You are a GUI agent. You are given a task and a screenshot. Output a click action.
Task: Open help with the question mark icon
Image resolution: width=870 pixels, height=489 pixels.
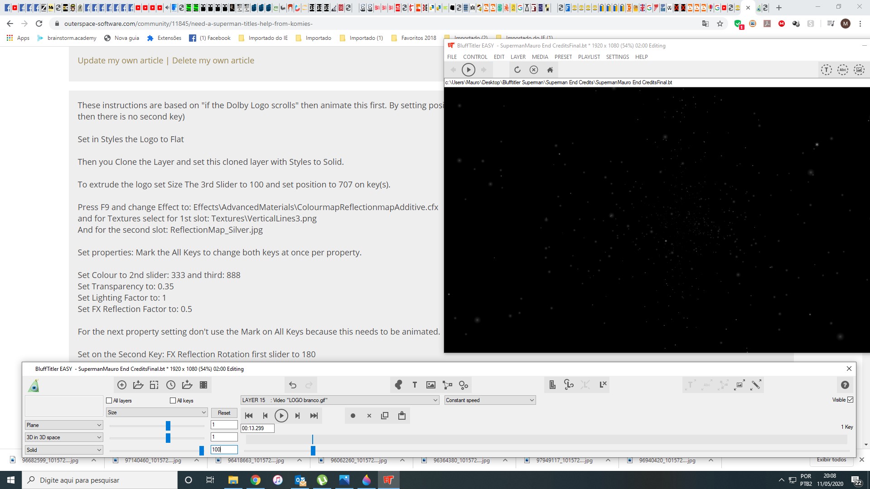(x=845, y=385)
